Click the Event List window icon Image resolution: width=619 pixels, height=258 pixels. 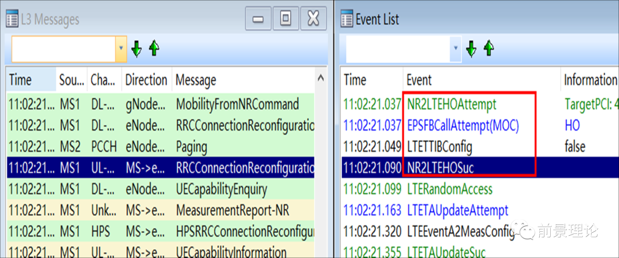[347, 19]
